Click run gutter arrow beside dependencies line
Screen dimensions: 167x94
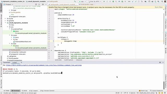click(x=51, y=50)
